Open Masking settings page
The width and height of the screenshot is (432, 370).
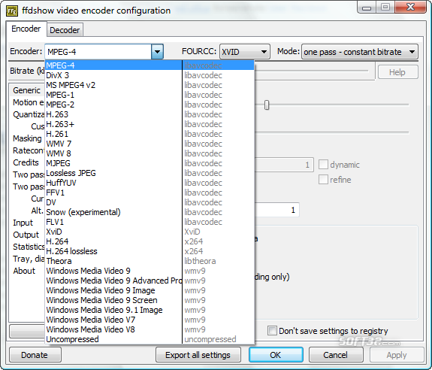27,138
